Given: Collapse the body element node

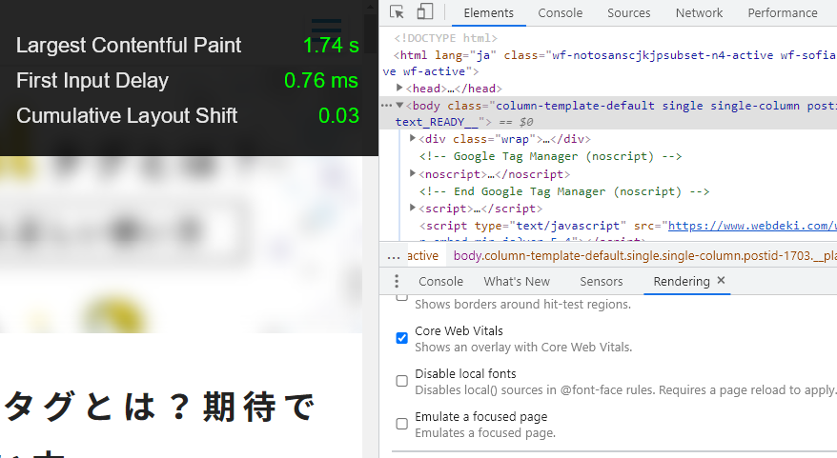Looking at the screenshot, I should point(400,106).
